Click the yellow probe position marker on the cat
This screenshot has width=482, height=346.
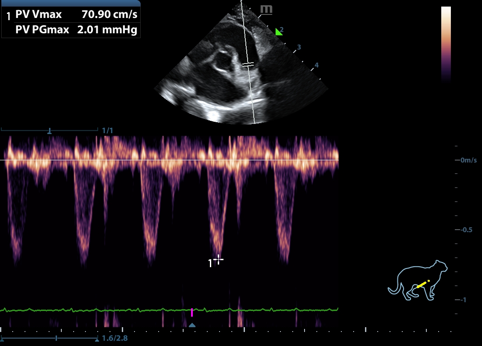click(x=422, y=284)
